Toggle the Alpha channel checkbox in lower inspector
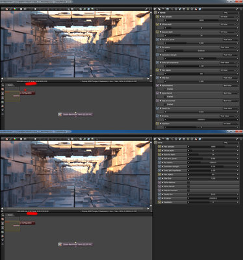The image size is (243, 260). click(188, 187)
